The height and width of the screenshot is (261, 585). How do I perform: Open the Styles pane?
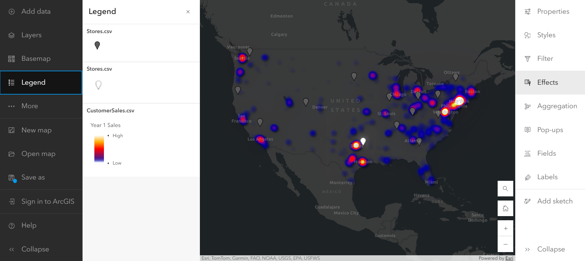[550, 35]
